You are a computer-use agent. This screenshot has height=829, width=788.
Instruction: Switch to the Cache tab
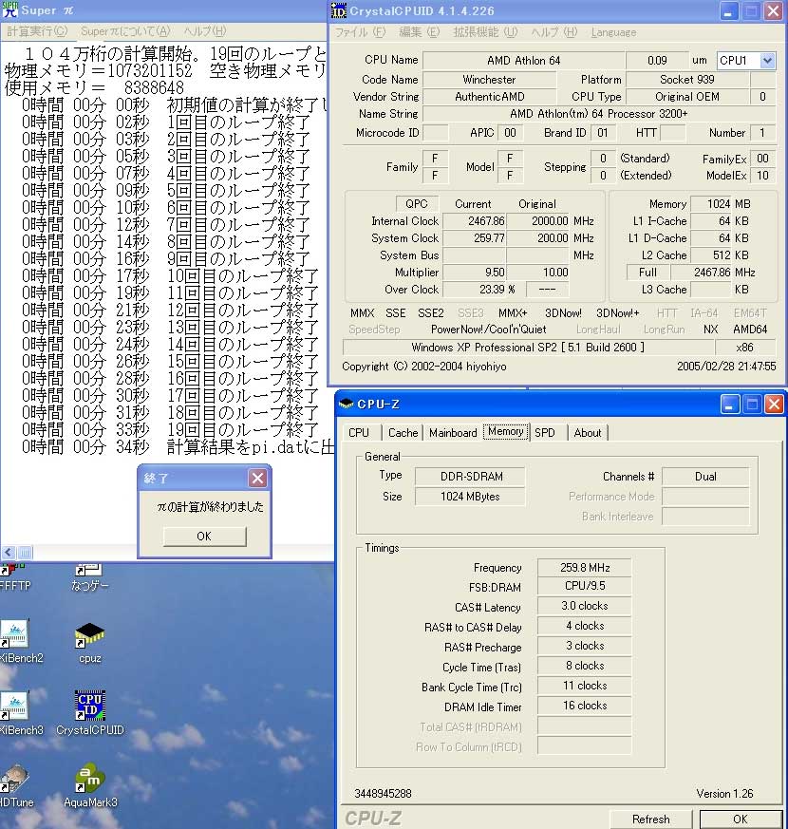tap(403, 432)
